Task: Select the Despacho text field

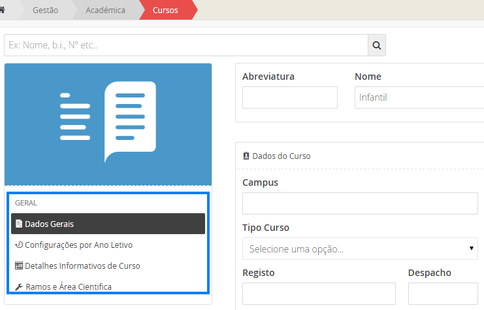Action: 443,293
